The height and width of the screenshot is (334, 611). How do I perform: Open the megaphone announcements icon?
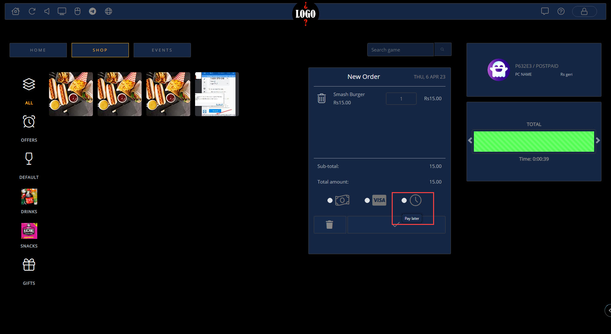click(47, 11)
